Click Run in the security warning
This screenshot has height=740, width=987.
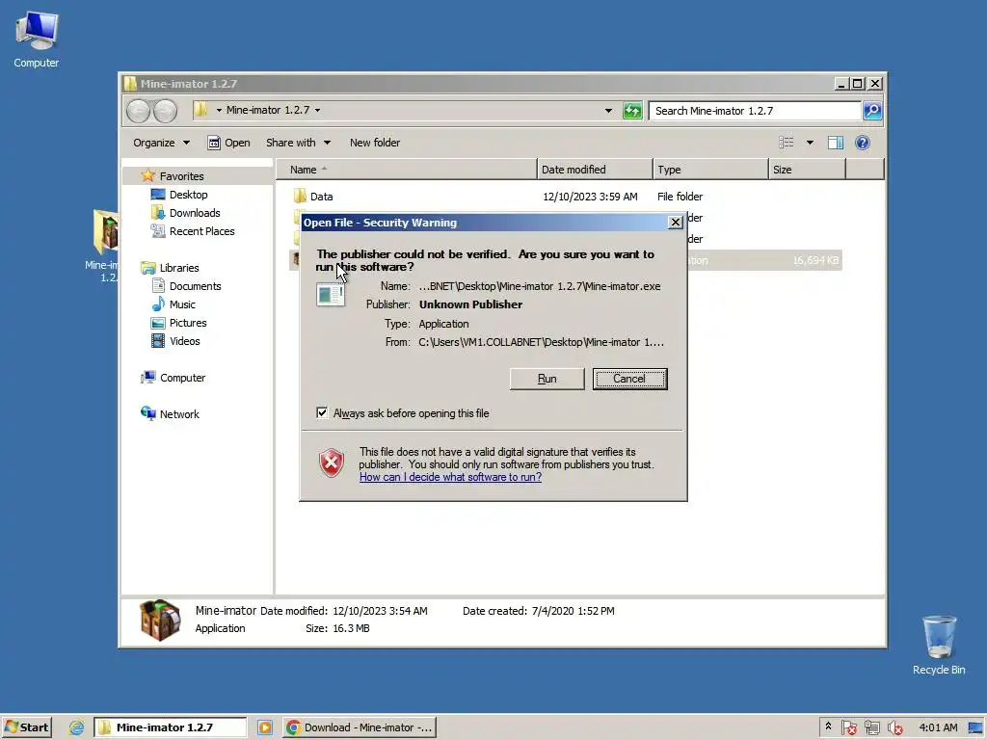547,379
